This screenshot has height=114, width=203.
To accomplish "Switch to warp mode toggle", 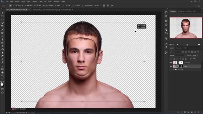I will 104,6.
